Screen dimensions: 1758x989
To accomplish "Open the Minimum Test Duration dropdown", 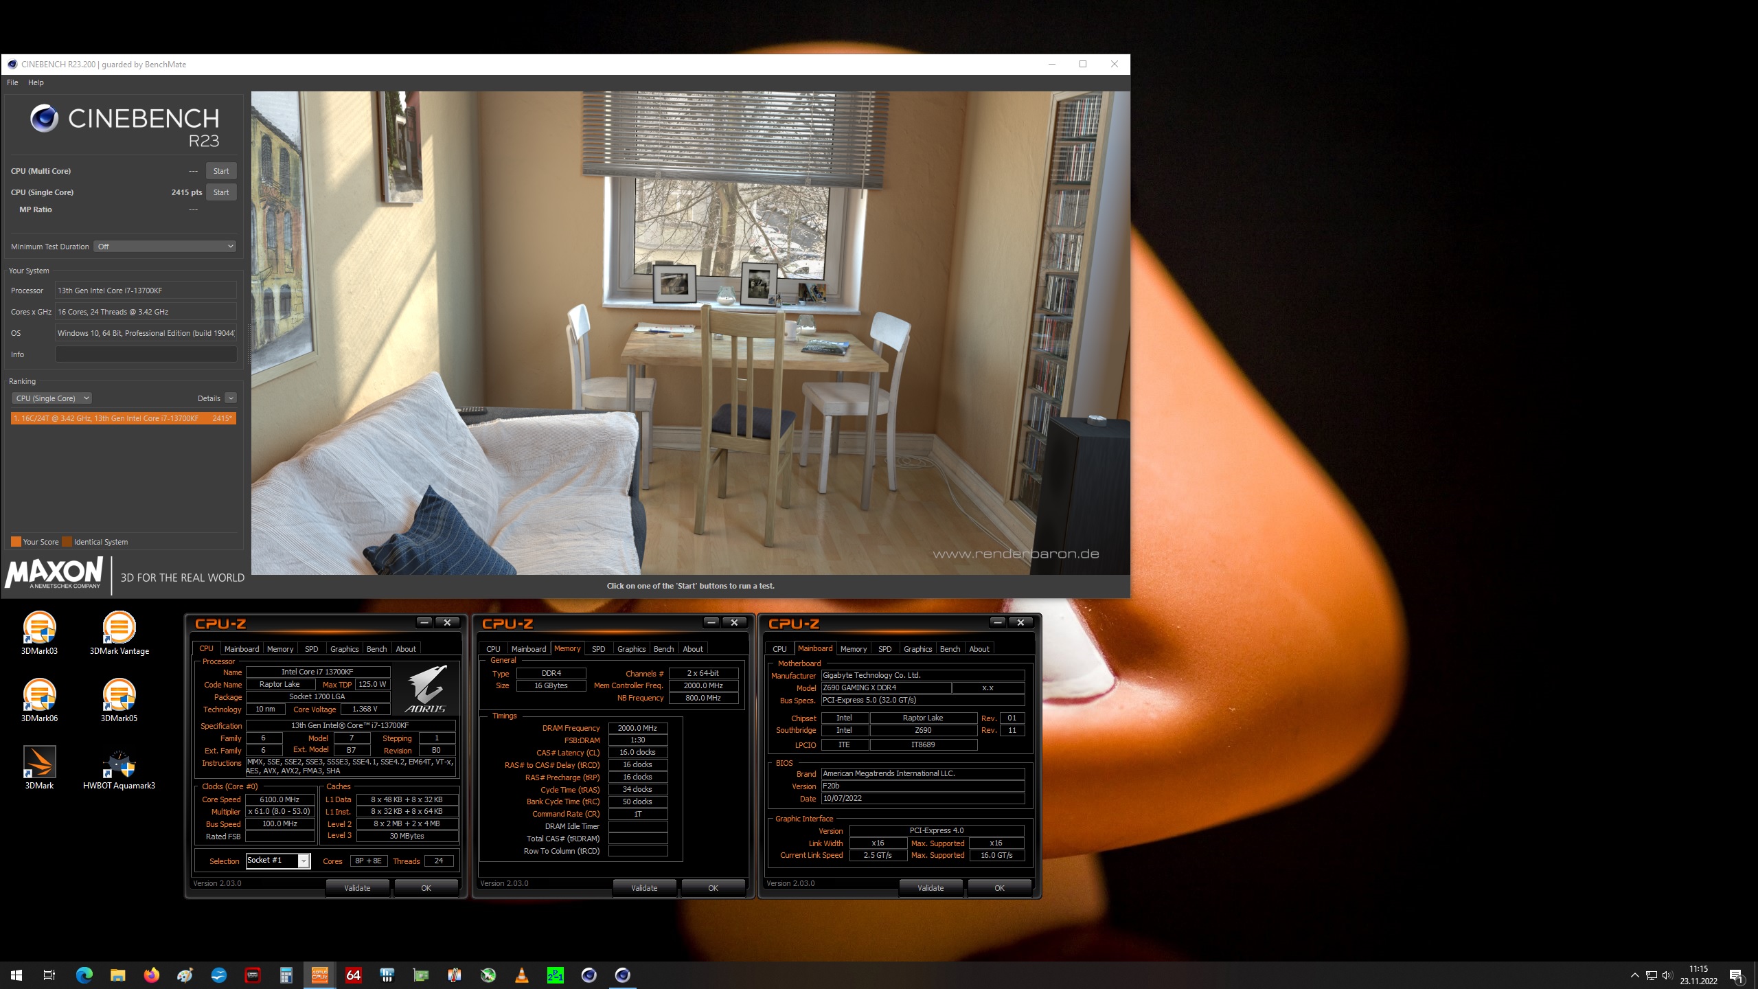I will [164, 246].
